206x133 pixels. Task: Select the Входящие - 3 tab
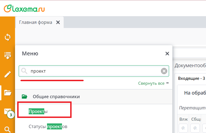tap(191, 78)
